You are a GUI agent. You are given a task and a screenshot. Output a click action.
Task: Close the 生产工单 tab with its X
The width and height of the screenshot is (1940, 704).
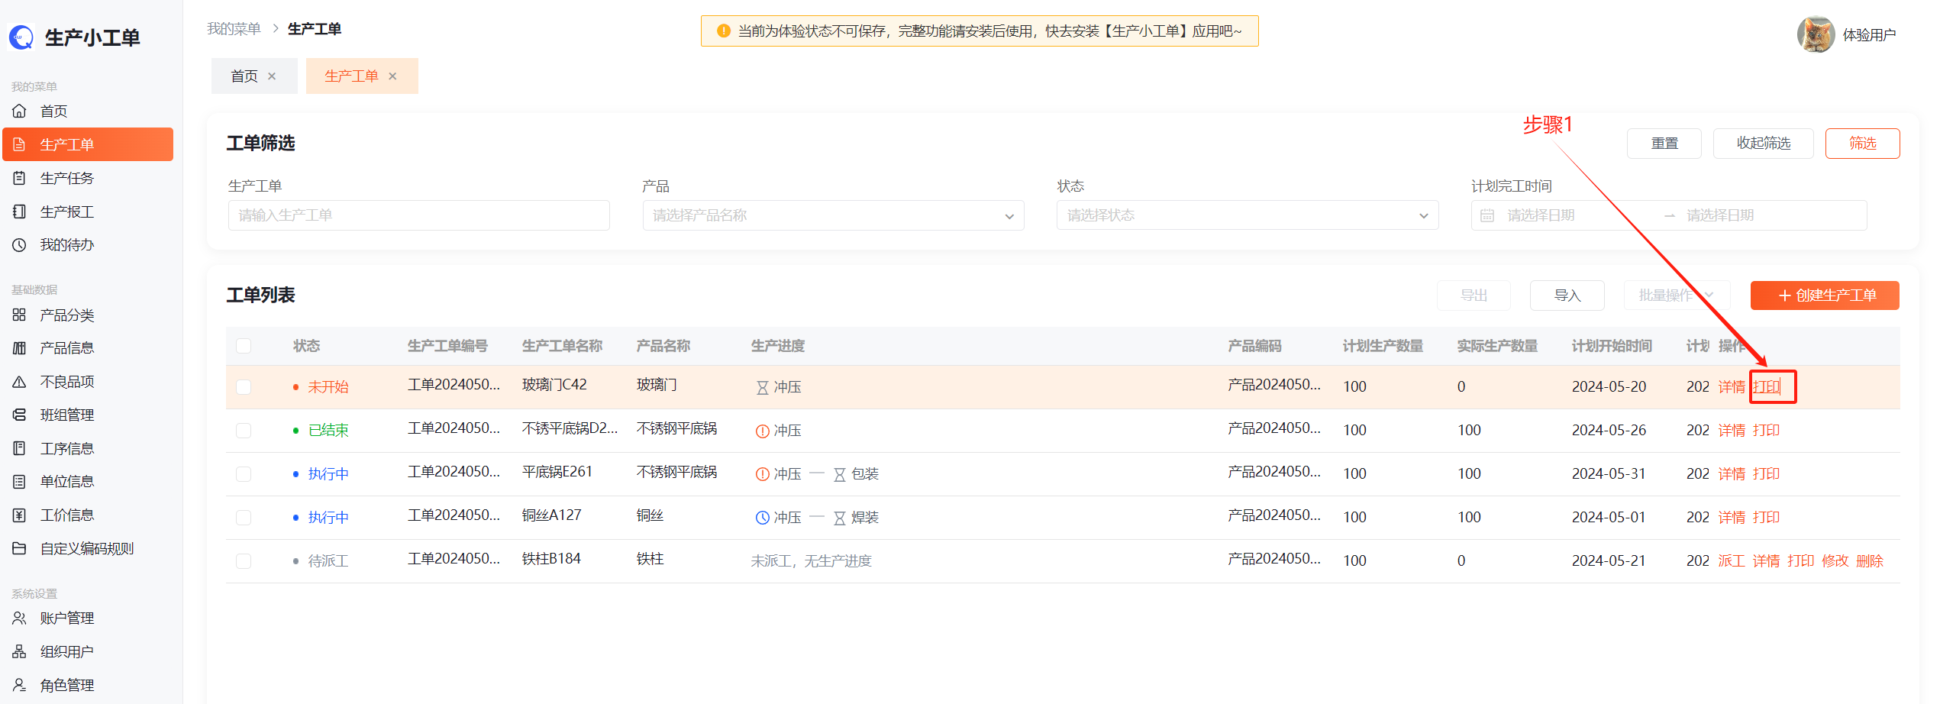click(x=392, y=76)
